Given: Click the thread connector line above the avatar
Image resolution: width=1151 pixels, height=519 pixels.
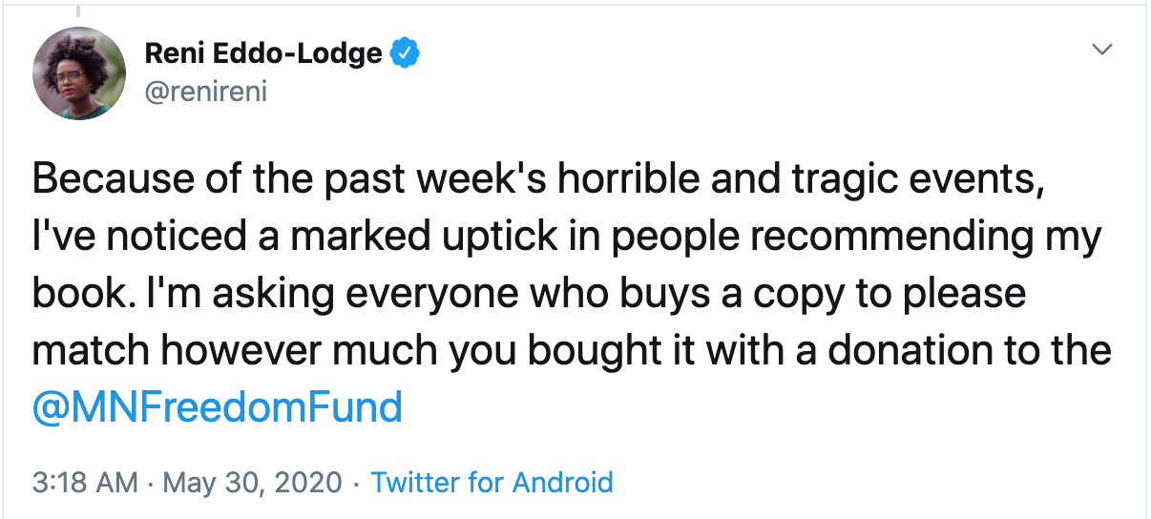Looking at the screenshot, I should [x=79, y=10].
